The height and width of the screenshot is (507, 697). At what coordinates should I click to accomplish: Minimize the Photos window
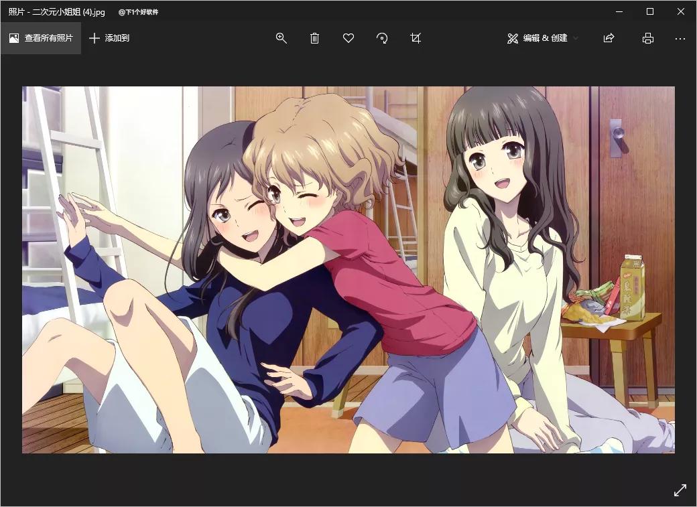click(x=619, y=11)
